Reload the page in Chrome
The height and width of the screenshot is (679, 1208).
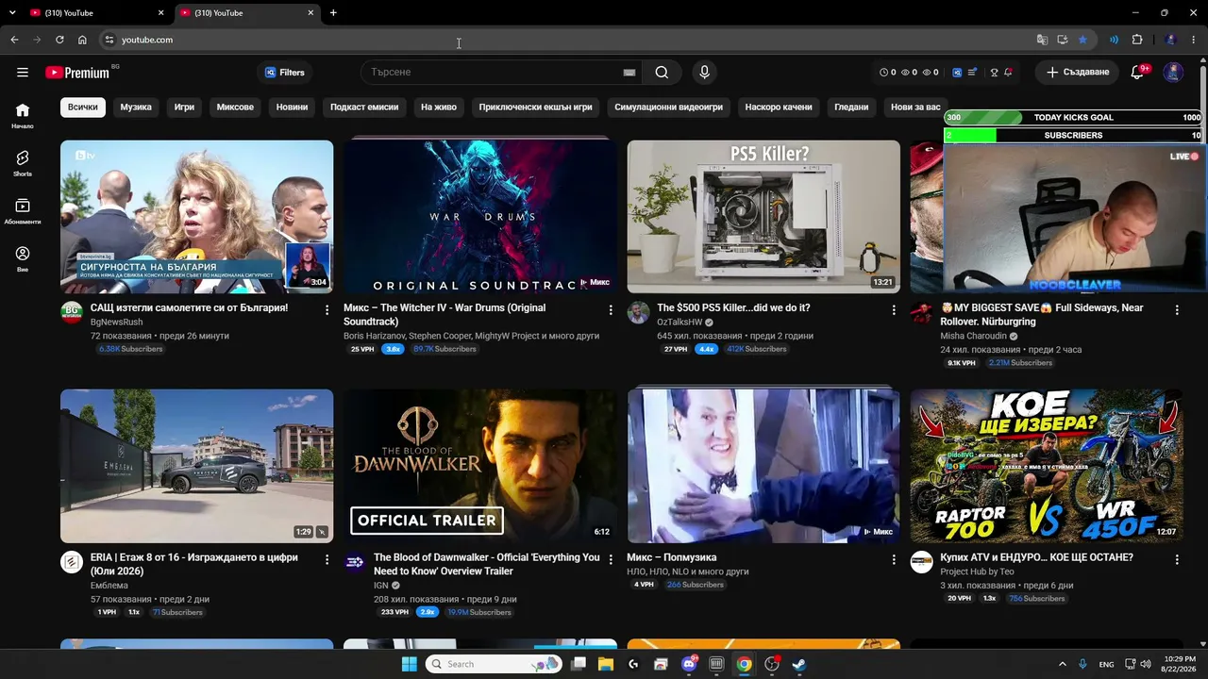click(59, 40)
